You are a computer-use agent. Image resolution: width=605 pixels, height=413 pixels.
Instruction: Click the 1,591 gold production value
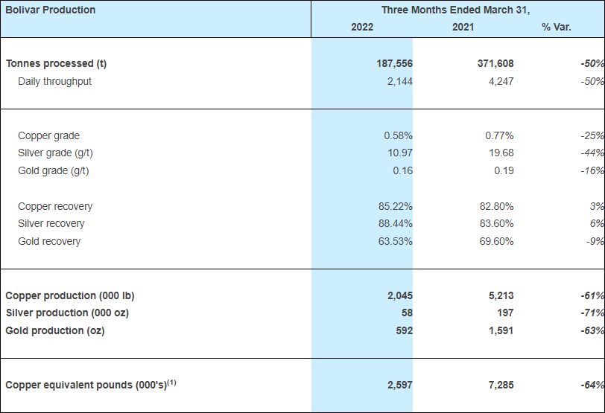[x=501, y=331]
